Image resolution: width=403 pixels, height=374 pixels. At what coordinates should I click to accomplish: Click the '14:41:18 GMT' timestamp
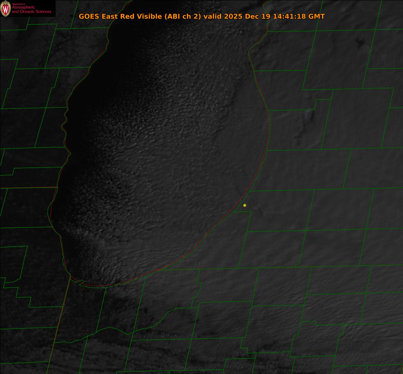click(x=299, y=16)
